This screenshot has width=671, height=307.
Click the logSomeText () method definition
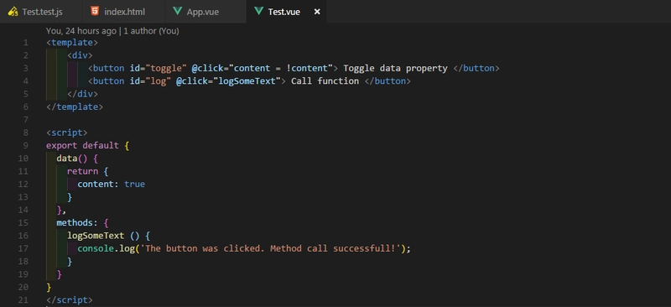(x=103, y=236)
